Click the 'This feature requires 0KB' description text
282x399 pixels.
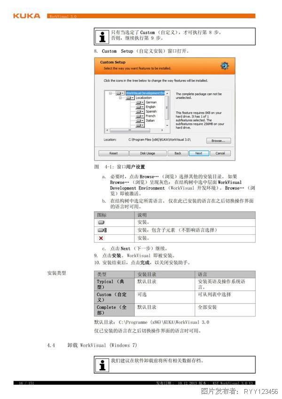[200, 120]
